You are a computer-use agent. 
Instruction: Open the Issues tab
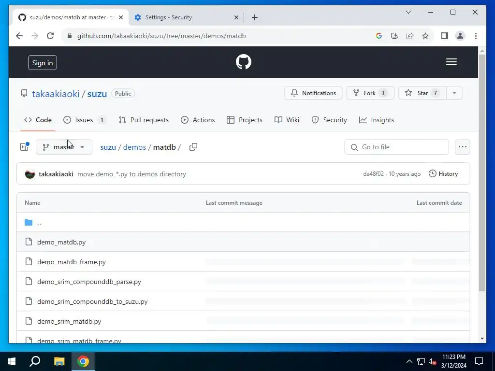84,120
